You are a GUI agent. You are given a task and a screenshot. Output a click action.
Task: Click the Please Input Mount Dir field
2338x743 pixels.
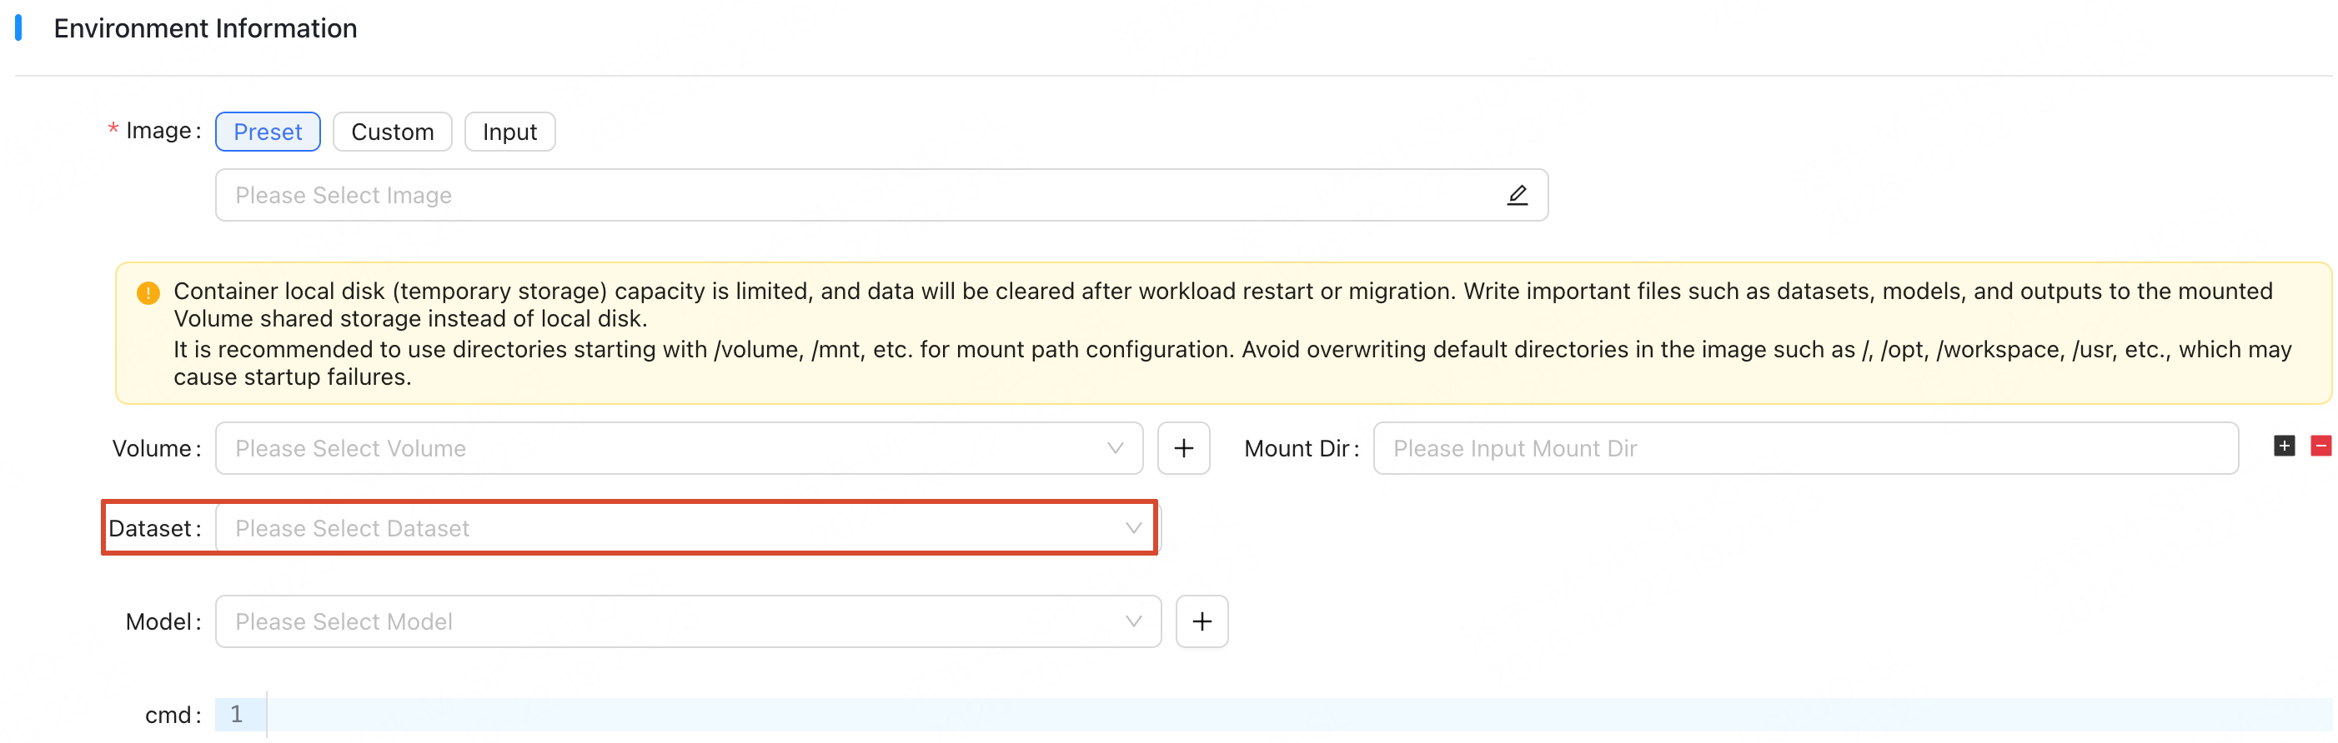pos(1805,448)
